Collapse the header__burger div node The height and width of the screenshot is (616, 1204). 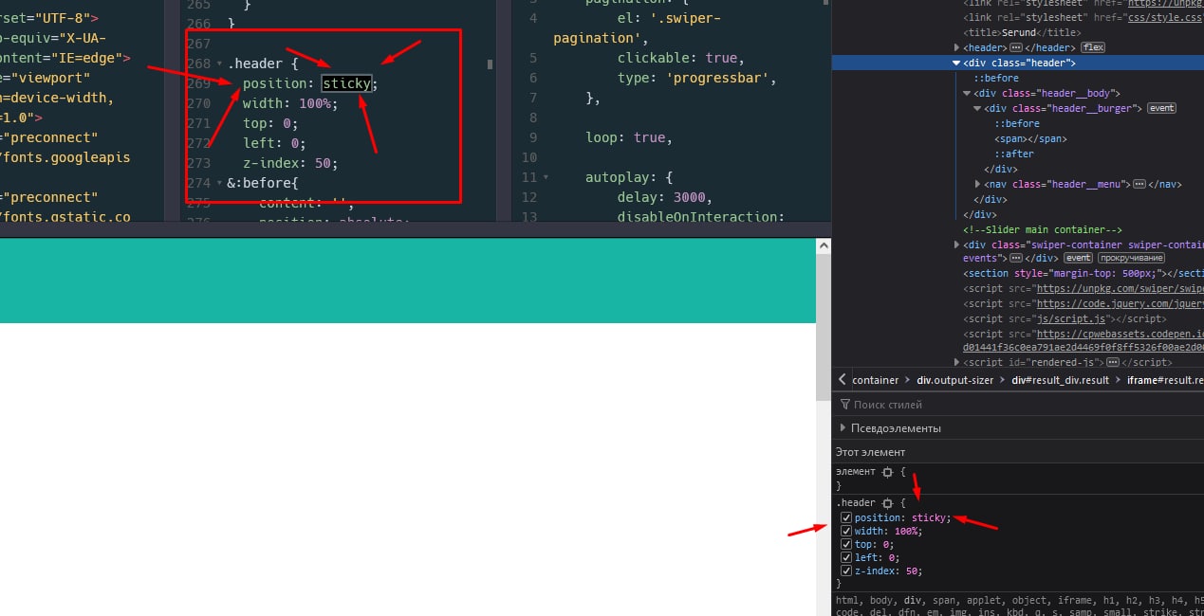click(977, 108)
